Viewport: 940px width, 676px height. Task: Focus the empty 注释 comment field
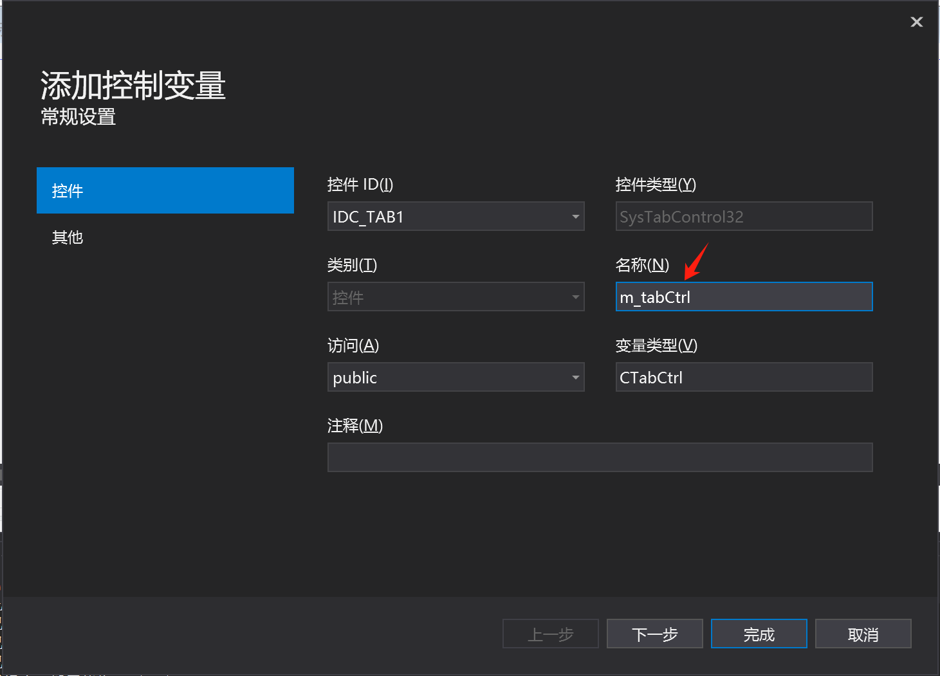point(600,457)
